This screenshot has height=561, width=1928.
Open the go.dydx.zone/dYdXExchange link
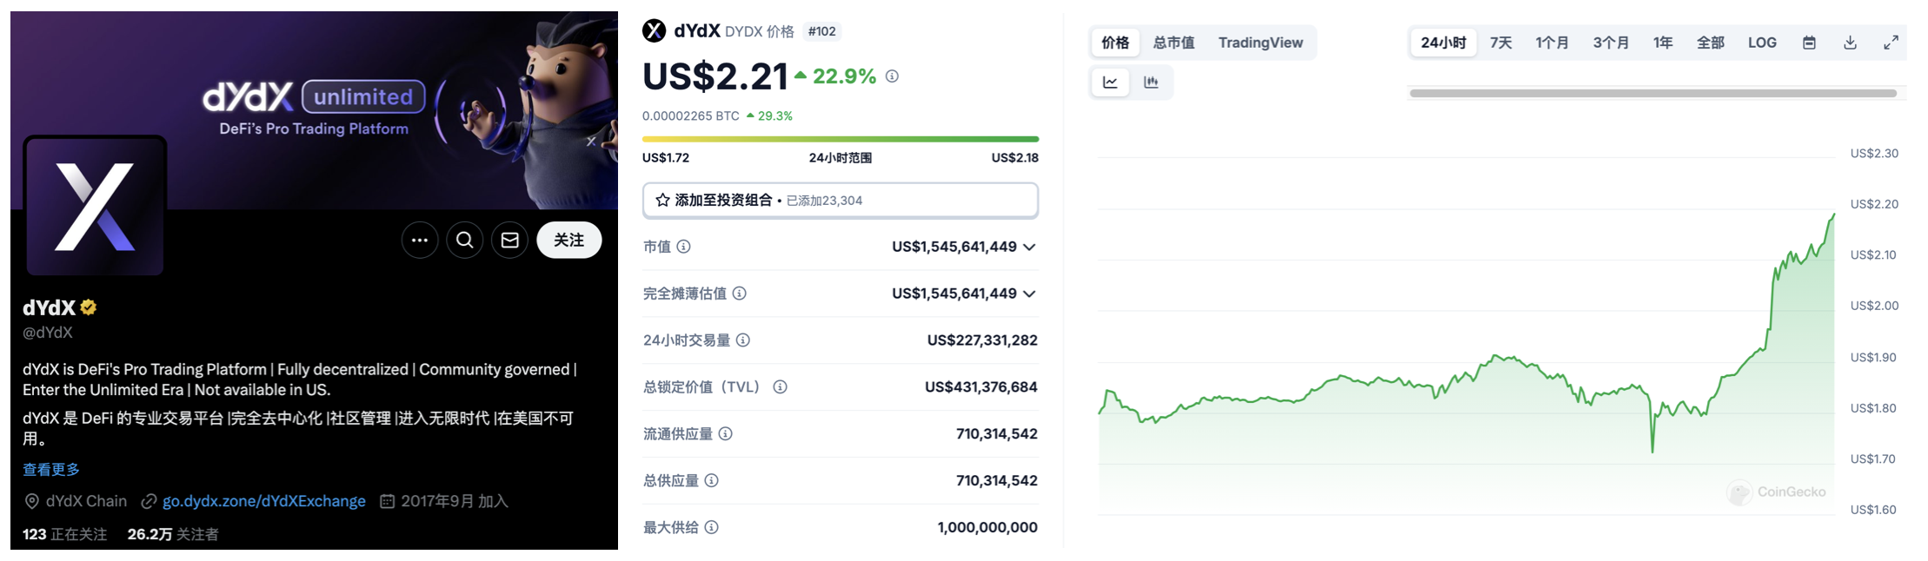point(263,501)
